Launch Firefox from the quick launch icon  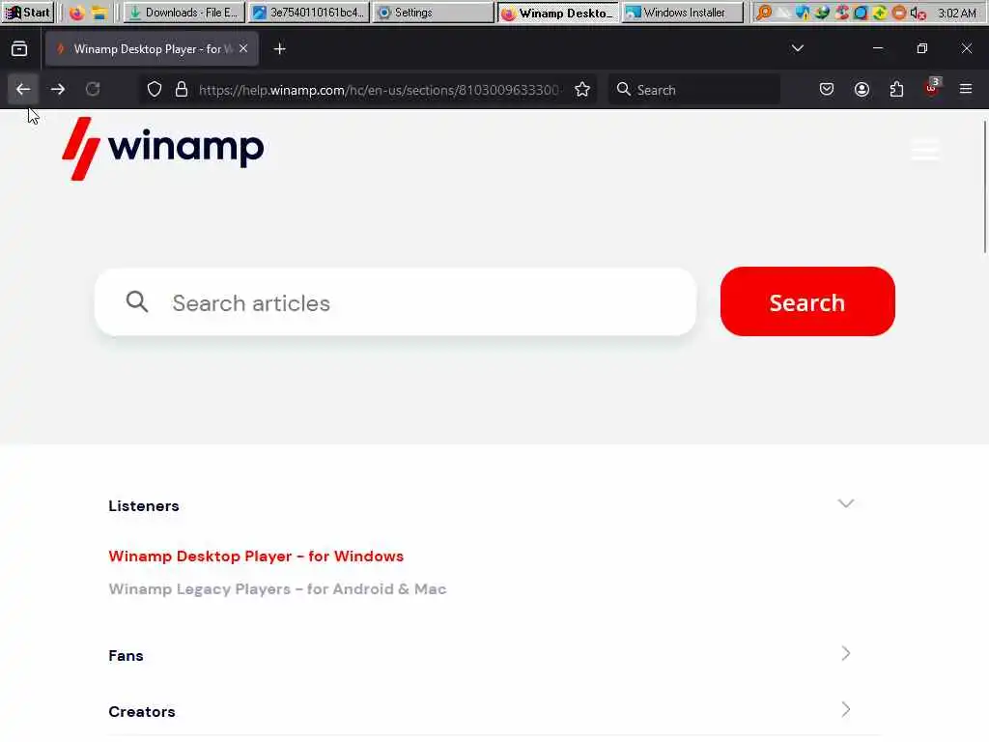pyautogui.click(x=76, y=13)
